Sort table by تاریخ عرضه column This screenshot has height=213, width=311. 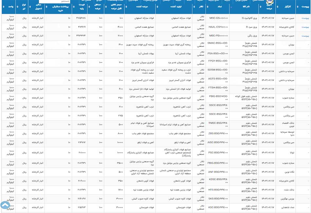tap(267, 7)
